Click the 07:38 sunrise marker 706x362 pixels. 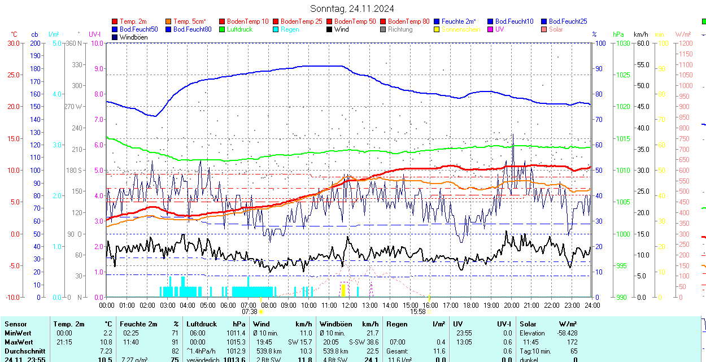click(x=250, y=311)
